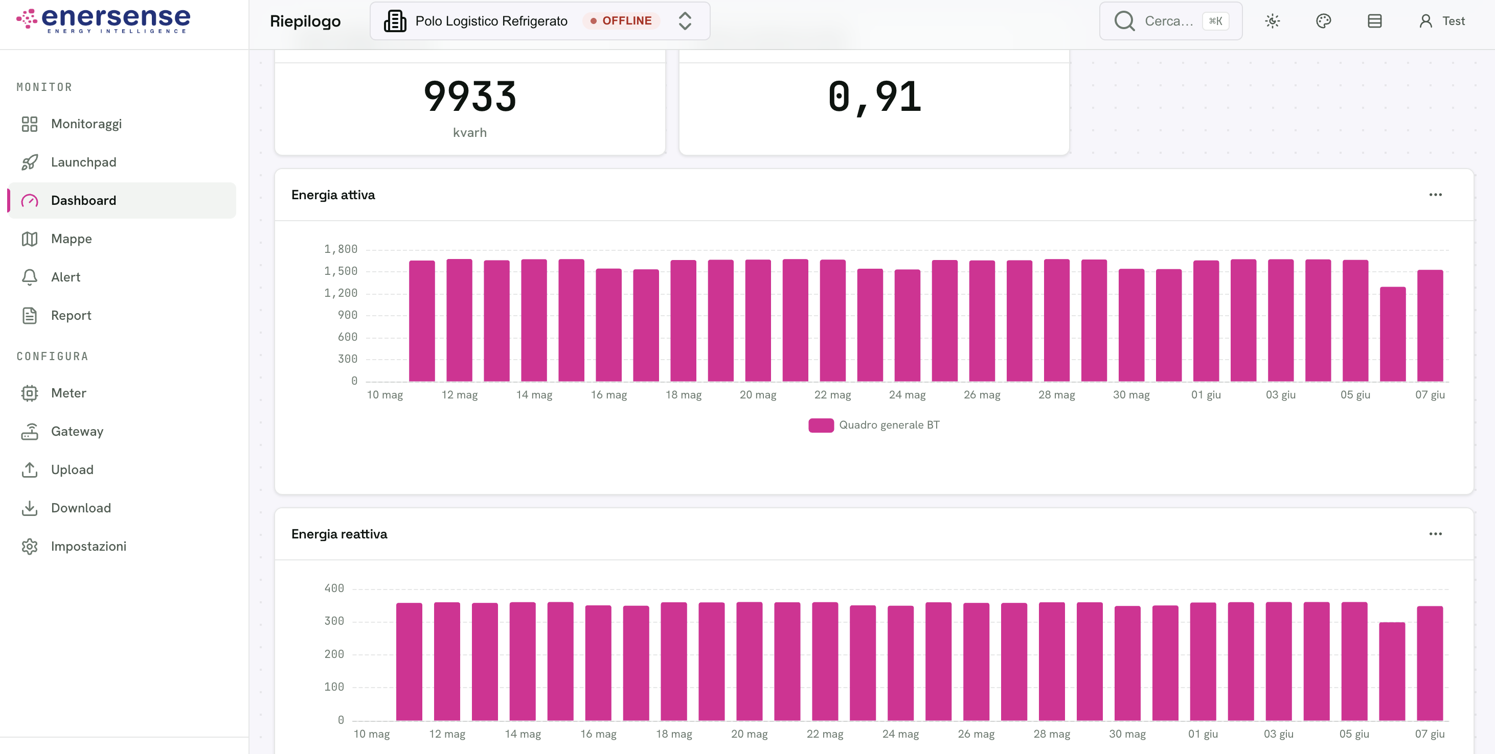Open Alert section
This screenshot has height=754, width=1495.
(x=122, y=277)
